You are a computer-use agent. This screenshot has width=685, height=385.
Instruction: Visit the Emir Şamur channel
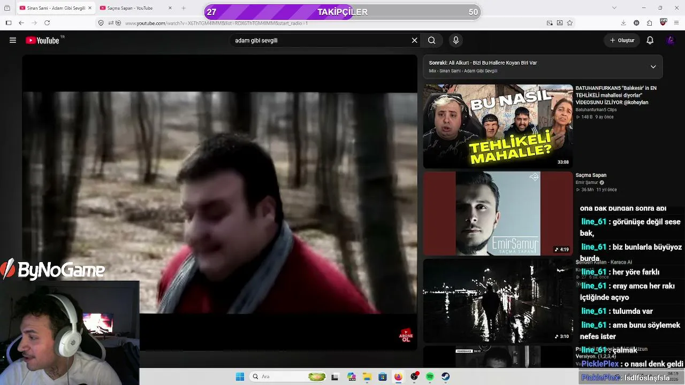(587, 182)
